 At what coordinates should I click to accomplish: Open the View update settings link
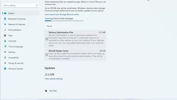54,79
